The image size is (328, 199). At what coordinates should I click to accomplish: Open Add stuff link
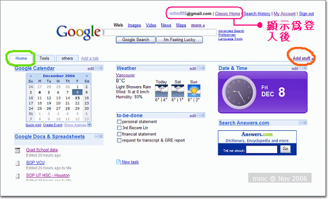click(303, 58)
